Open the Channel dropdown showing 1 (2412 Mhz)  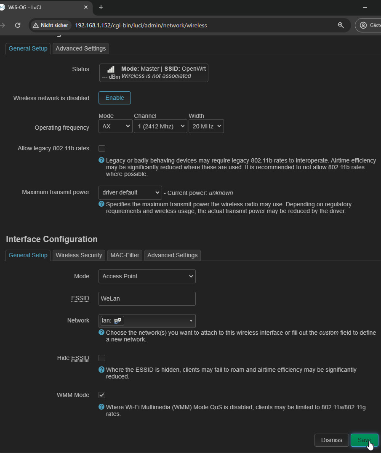point(160,126)
